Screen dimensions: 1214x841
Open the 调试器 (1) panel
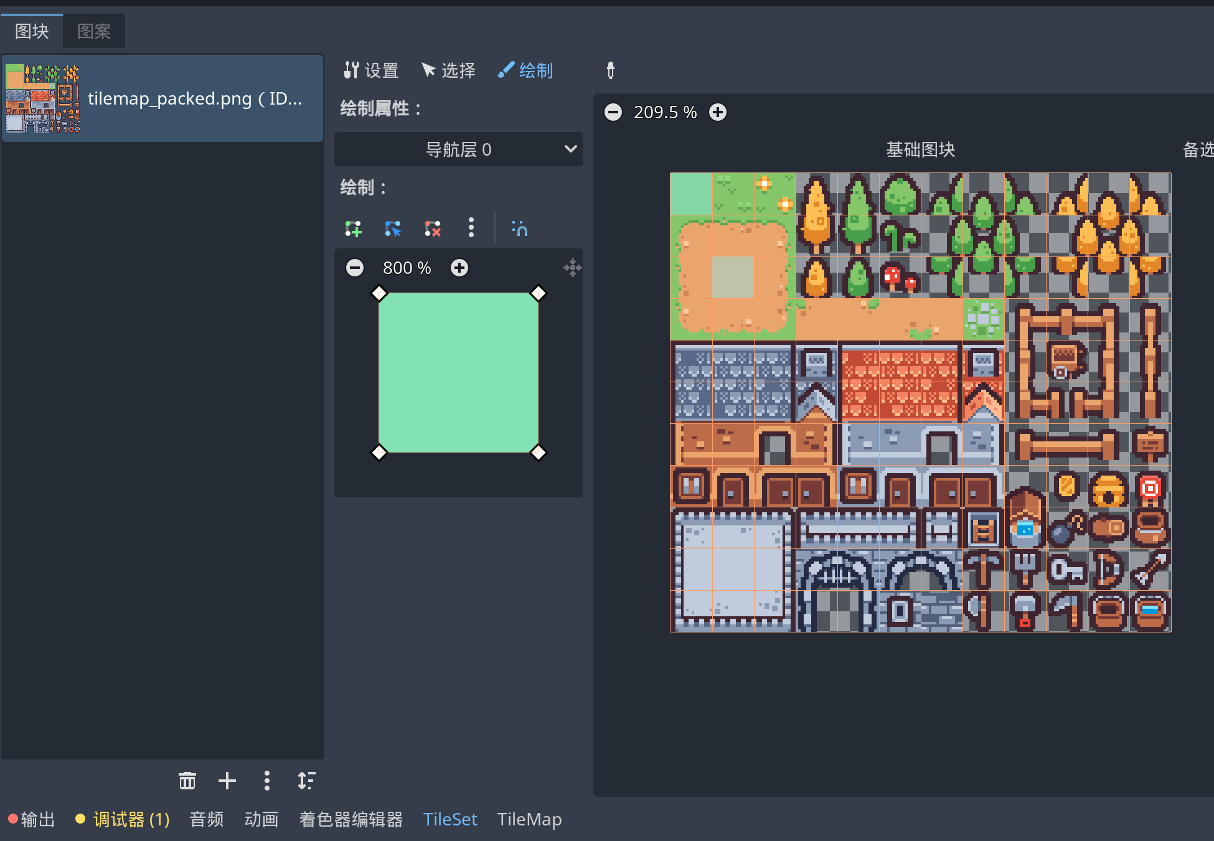(123, 819)
